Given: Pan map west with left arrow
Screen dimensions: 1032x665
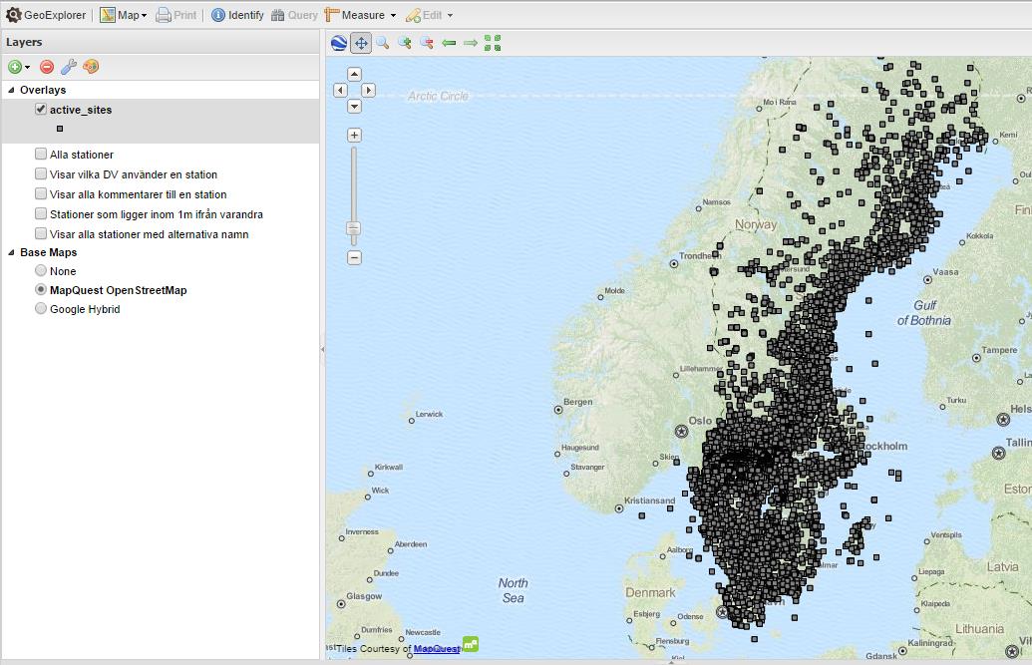Looking at the screenshot, I should (340, 90).
